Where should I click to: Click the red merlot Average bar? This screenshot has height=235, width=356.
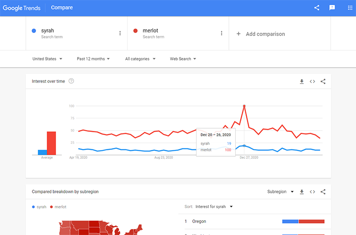click(x=51, y=143)
